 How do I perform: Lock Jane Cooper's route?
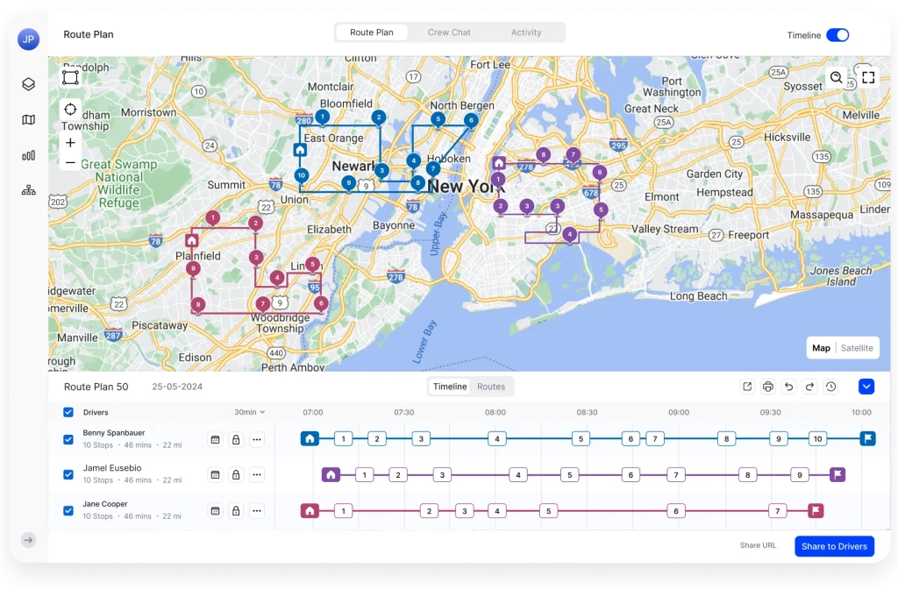coord(236,510)
